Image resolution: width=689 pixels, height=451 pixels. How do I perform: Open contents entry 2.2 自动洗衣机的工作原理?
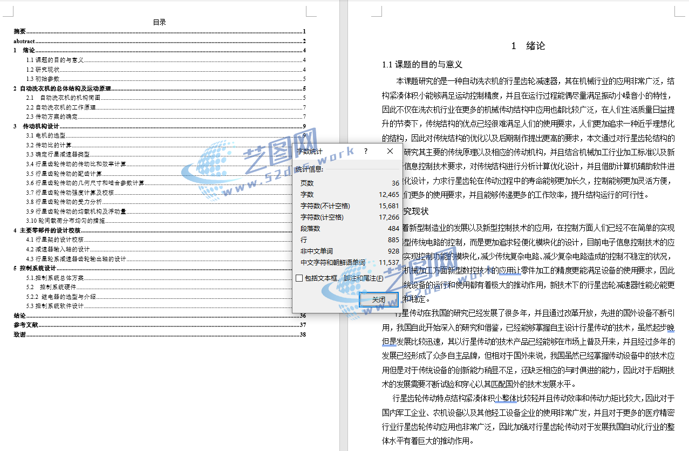coord(166,107)
